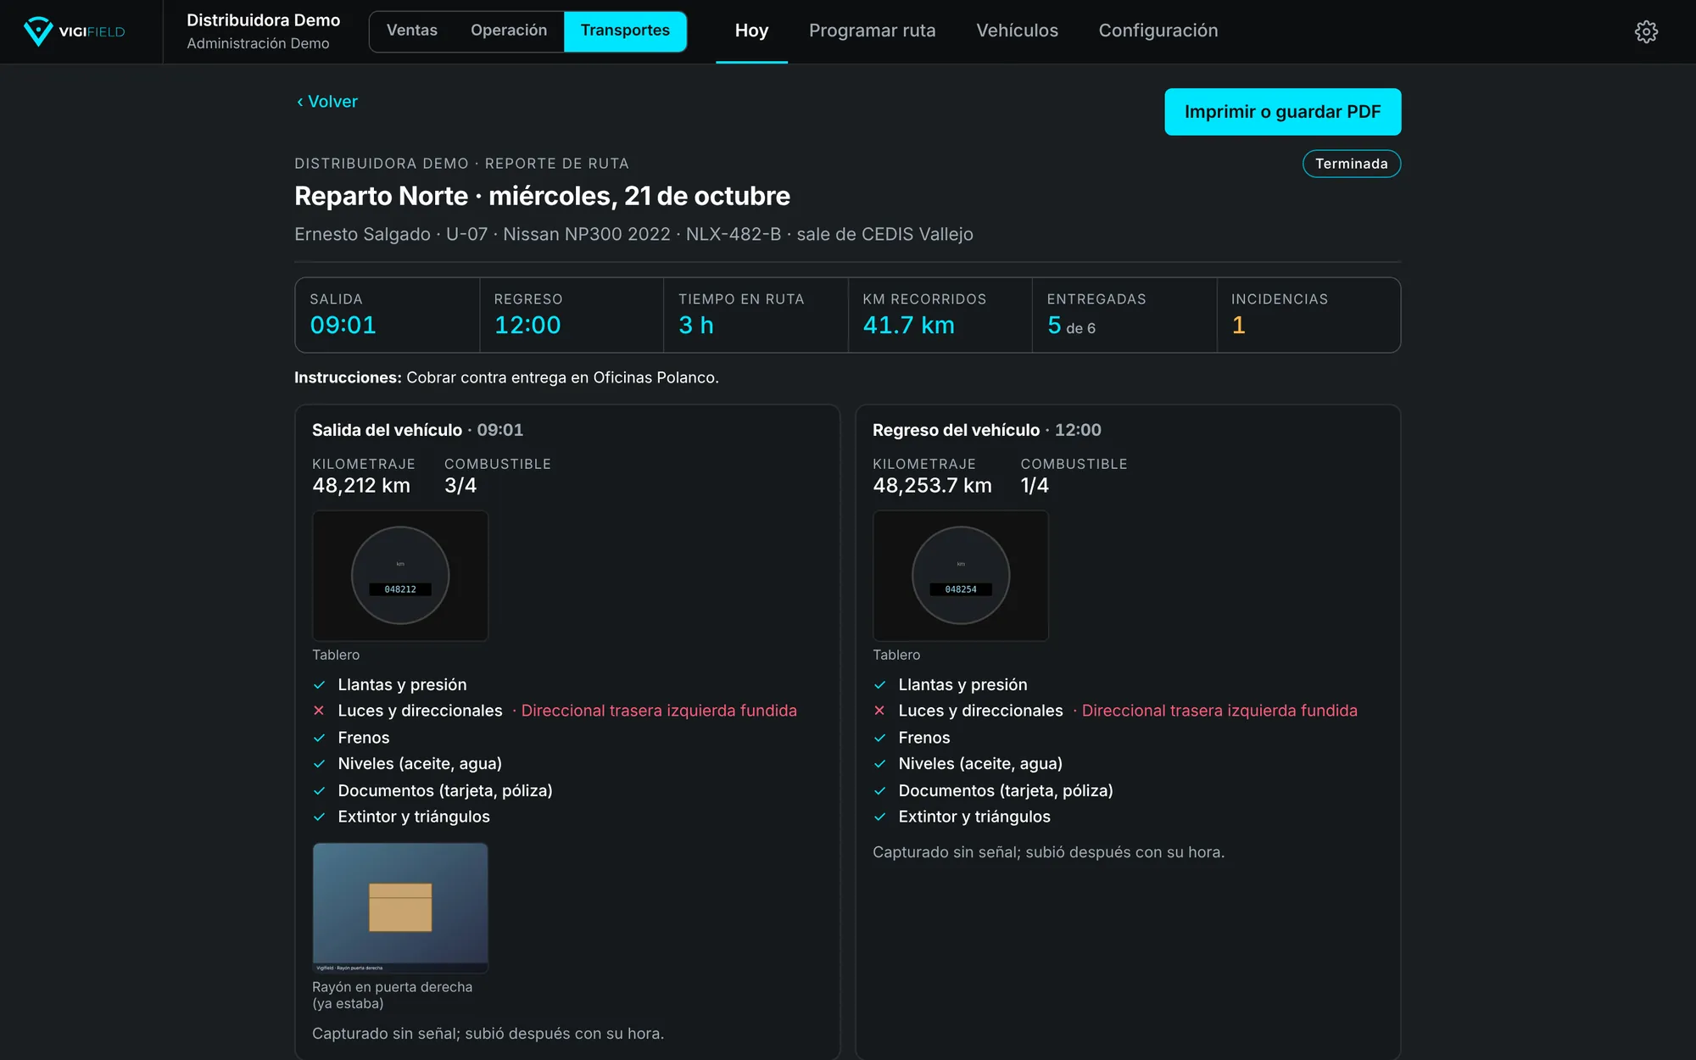The image size is (1696, 1060).
Task: Switch to the Ventas section
Action: coord(412,31)
